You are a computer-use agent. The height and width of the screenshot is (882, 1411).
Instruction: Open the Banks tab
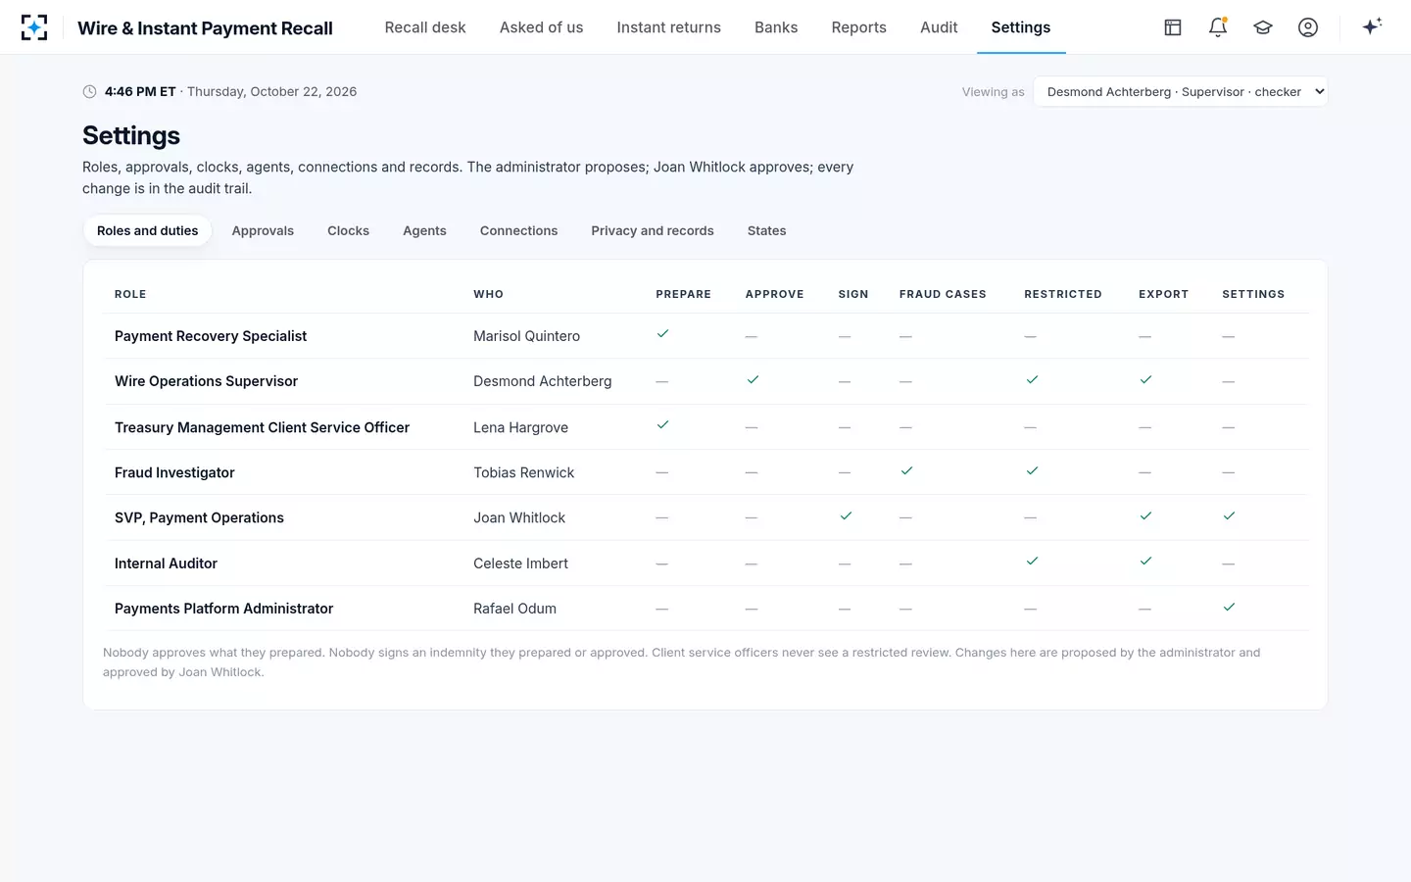coord(776,27)
